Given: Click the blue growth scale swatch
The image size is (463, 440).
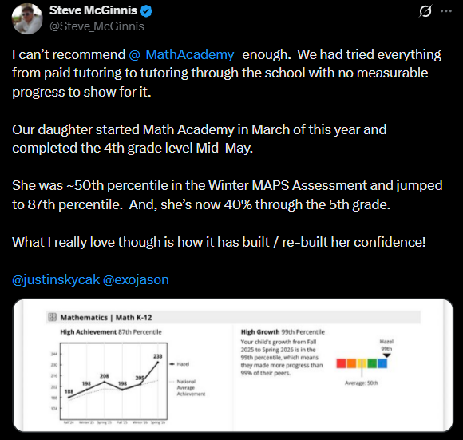Looking at the screenshot, I should click(x=382, y=363).
